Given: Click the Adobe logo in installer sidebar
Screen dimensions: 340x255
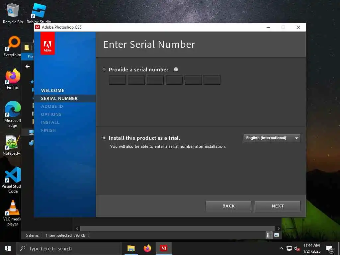Looking at the screenshot, I should 47,43.
